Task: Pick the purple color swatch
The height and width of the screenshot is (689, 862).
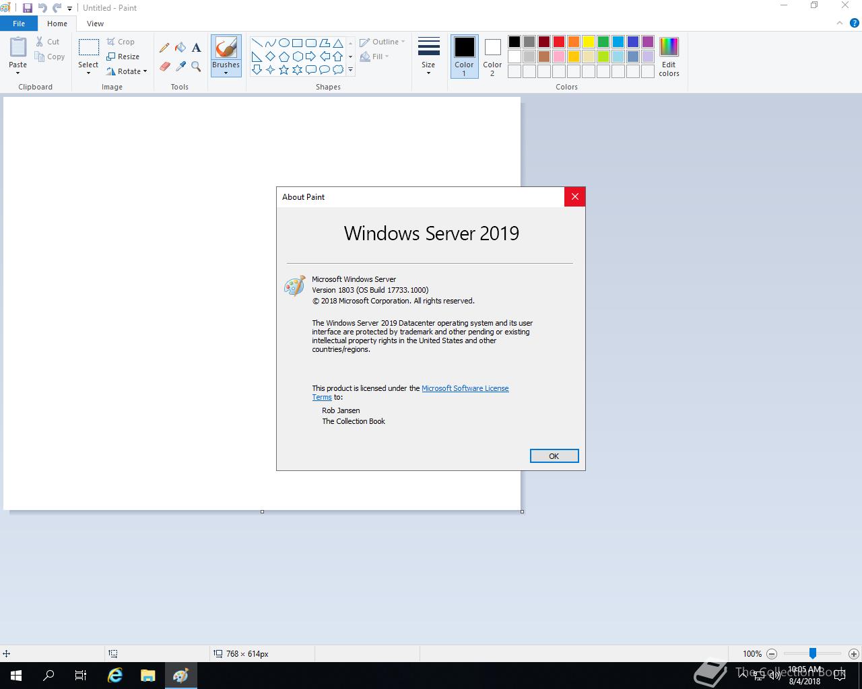Action: [648, 42]
